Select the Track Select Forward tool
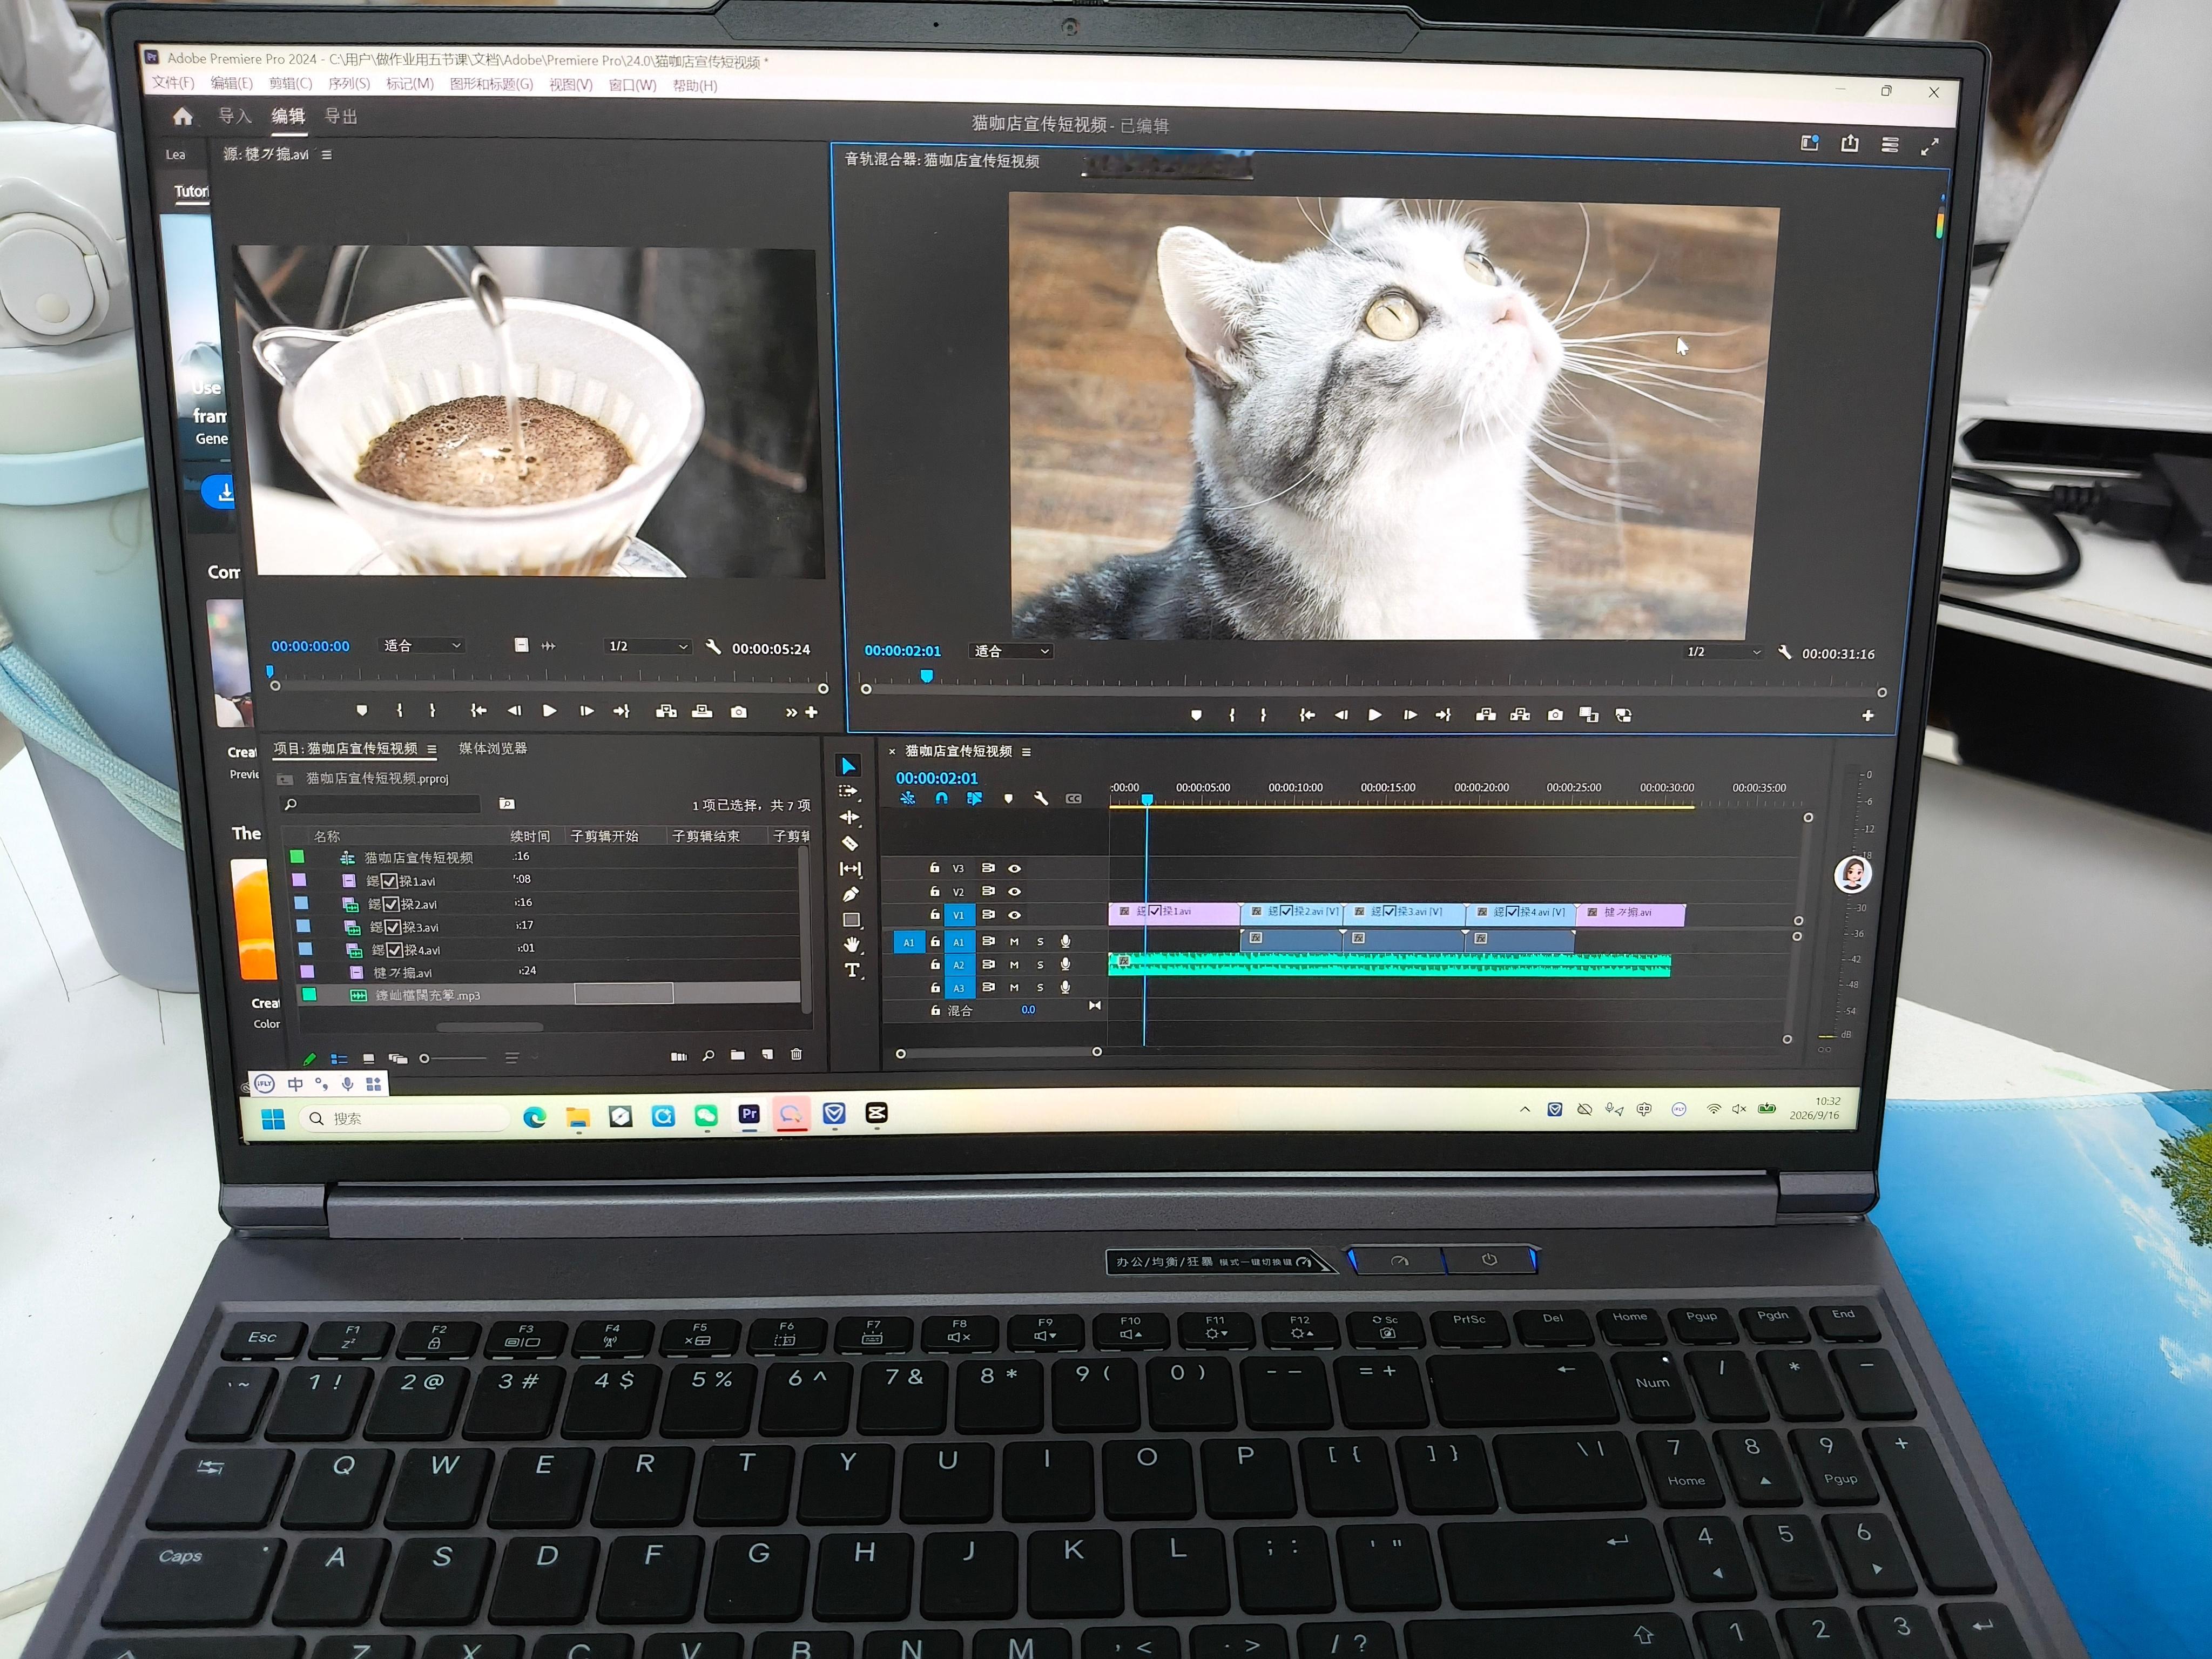2212x1659 pixels. pos(848,791)
